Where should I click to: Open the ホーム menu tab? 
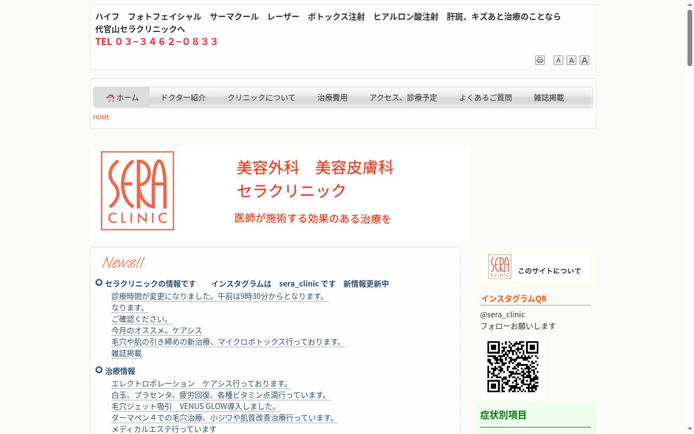click(x=122, y=98)
